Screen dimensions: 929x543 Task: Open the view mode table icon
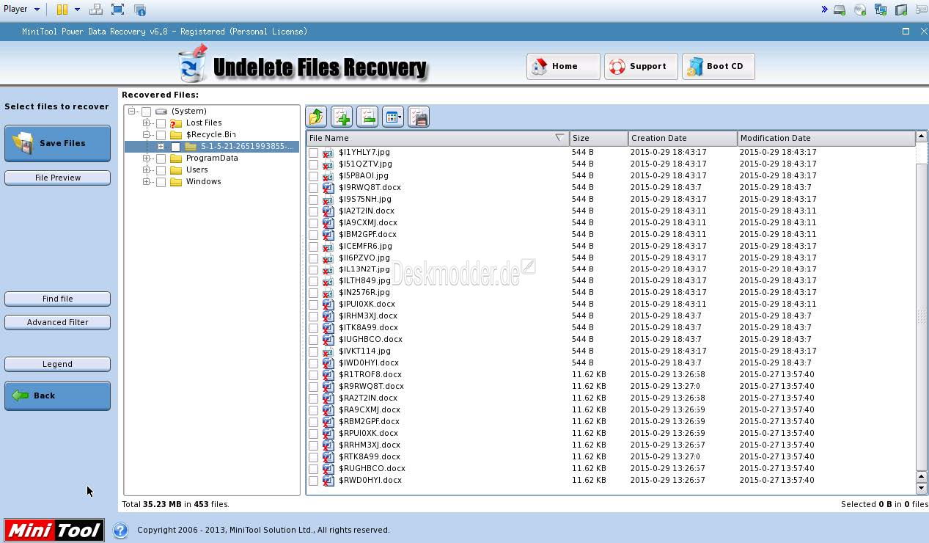click(x=393, y=117)
